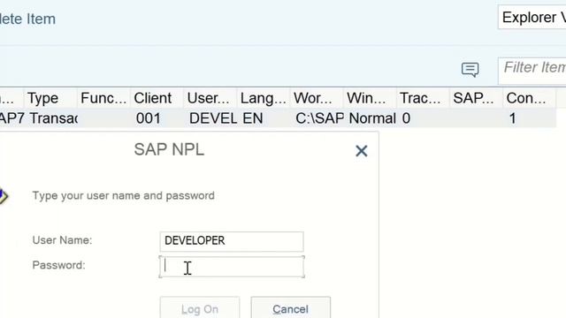The image size is (566, 318).
Task: Sort by the Type column header
Action: (x=50, y=98)
